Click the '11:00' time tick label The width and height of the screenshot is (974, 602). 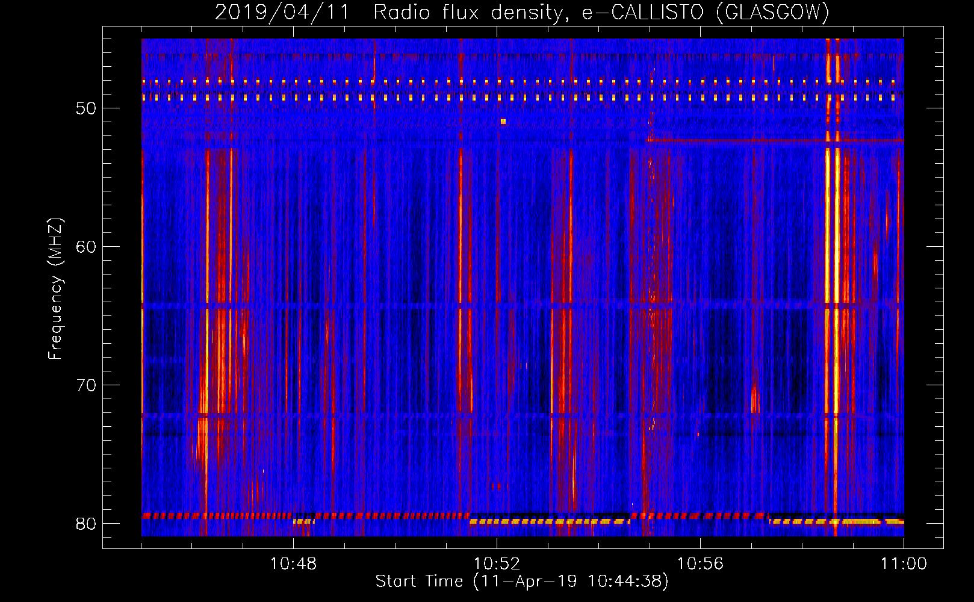click(904, 564)
